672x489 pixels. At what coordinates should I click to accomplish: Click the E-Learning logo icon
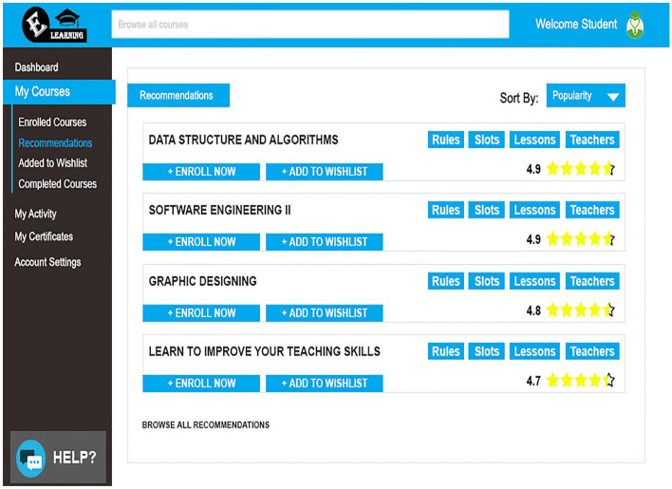[x=56, y=24]
